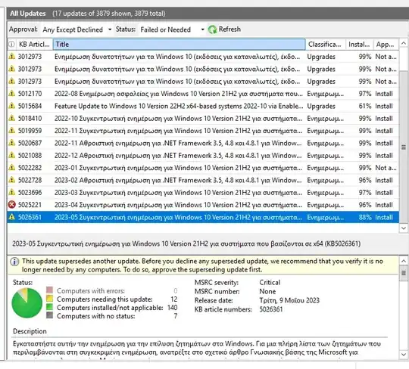Click warning icon for KB 5022282 row
Image resolution: width=409 pixels, height=369 pixels.
pyautogui.click(x=11, y=168)
